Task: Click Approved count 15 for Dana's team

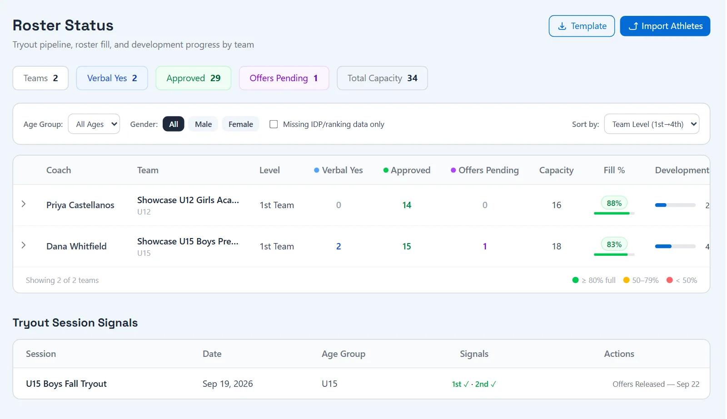Action: [407, 246]
